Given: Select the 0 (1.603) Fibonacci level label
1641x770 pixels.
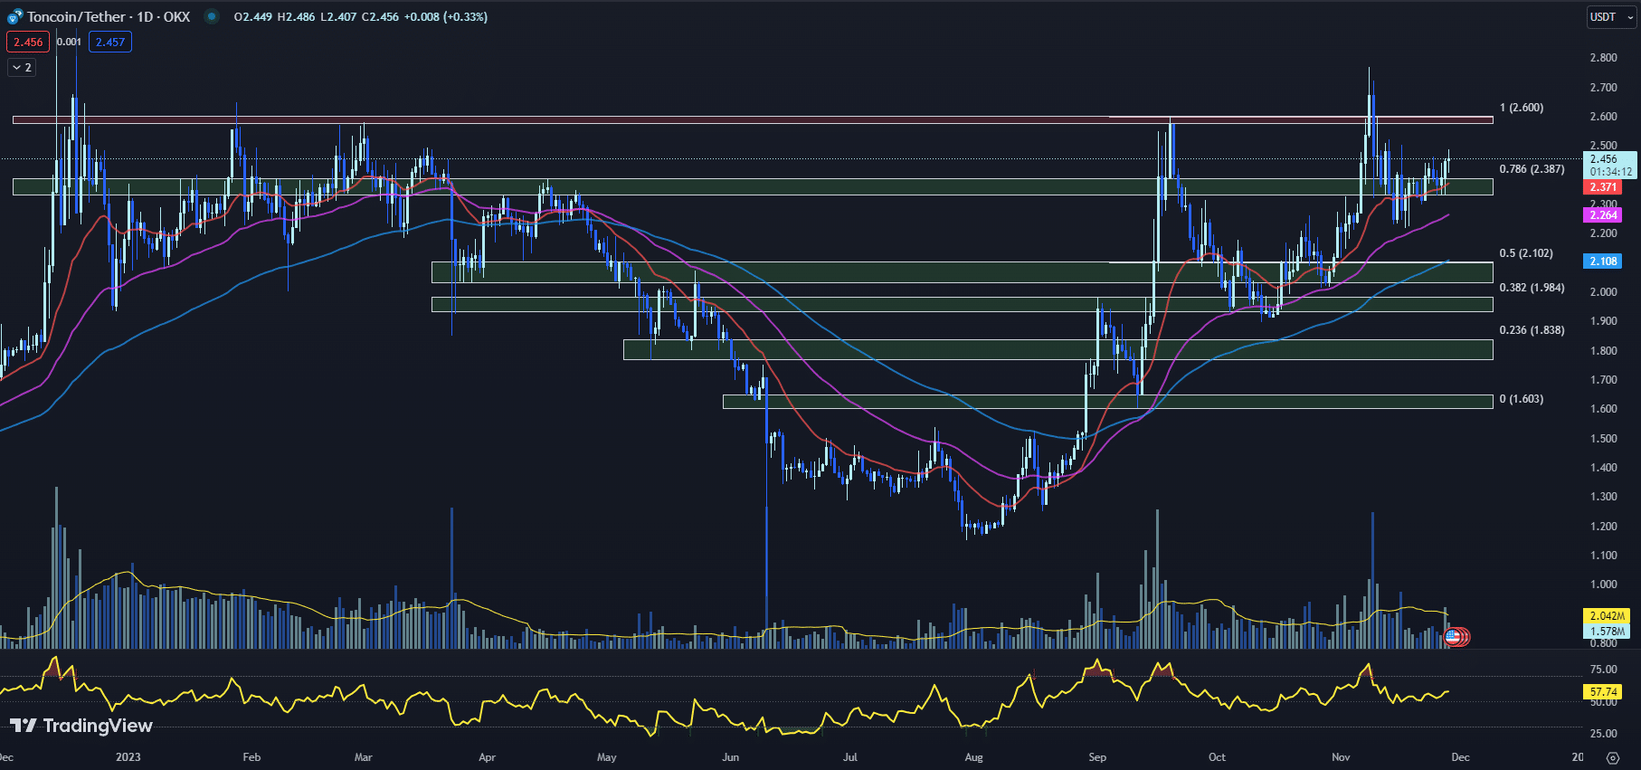Looking at the screenshot, I should [x=1522, y=399].
